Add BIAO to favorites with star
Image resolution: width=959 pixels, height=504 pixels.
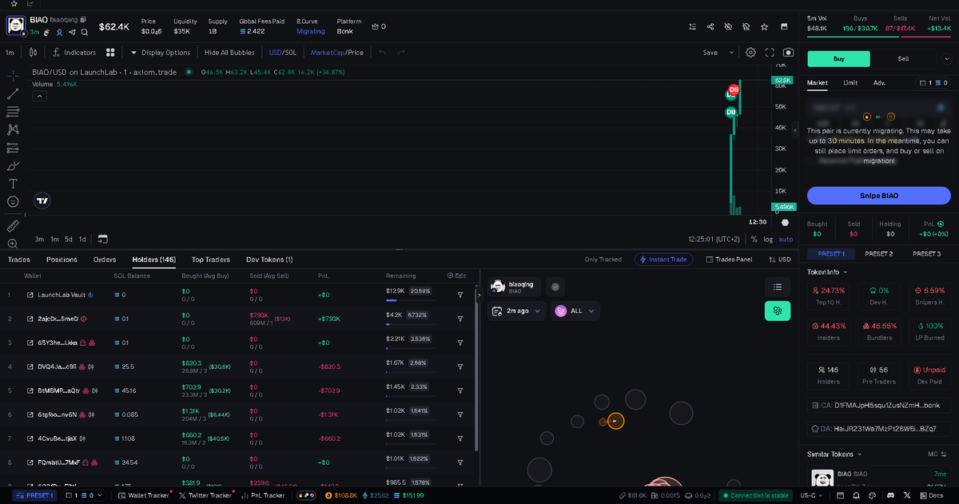764,27
